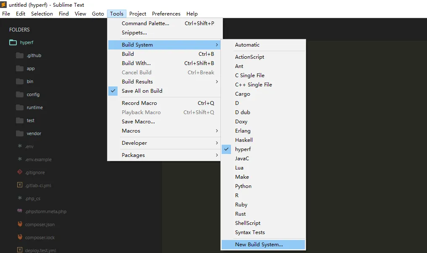The height and width of the screenshot is (253, 427).
Task: Choose Erlang build system
Action: [263, 131]
